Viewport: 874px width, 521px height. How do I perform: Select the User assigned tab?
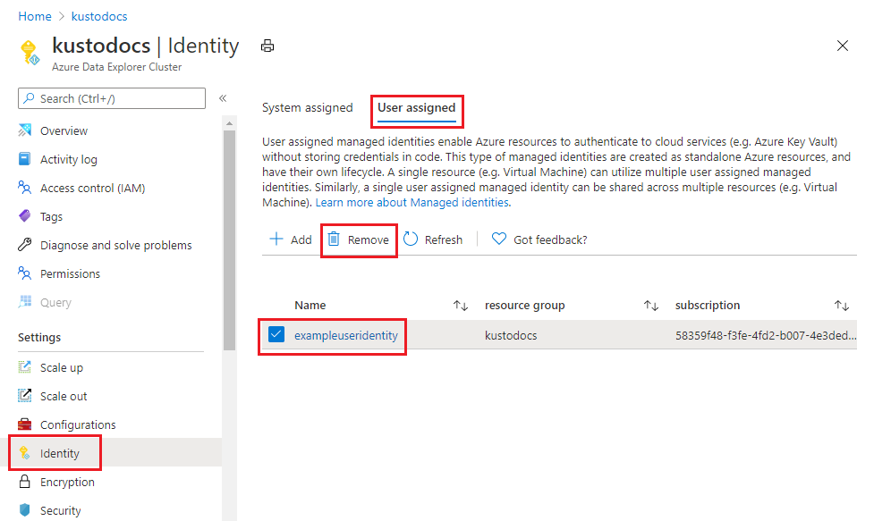point(416,107)
